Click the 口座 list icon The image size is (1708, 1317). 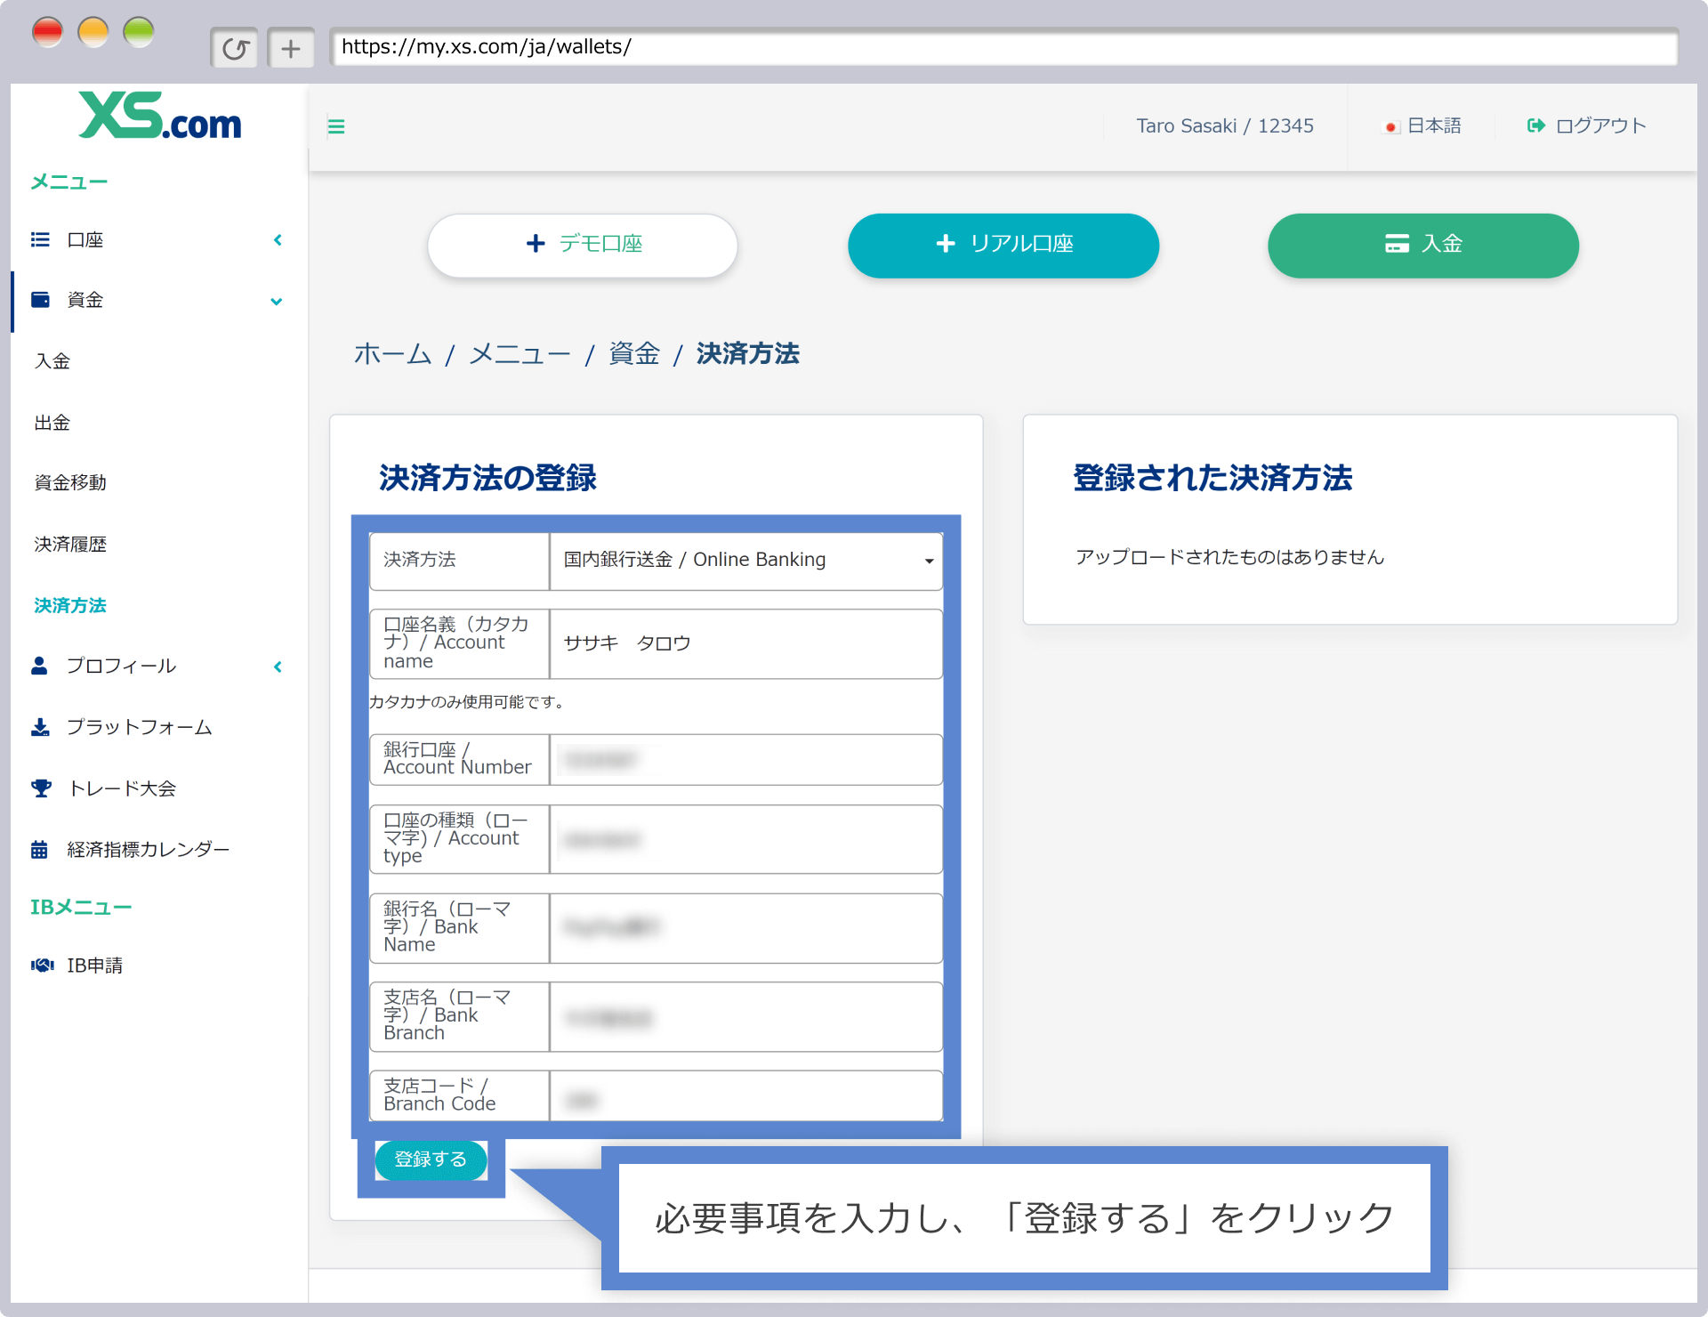click(x=40, y=239)
